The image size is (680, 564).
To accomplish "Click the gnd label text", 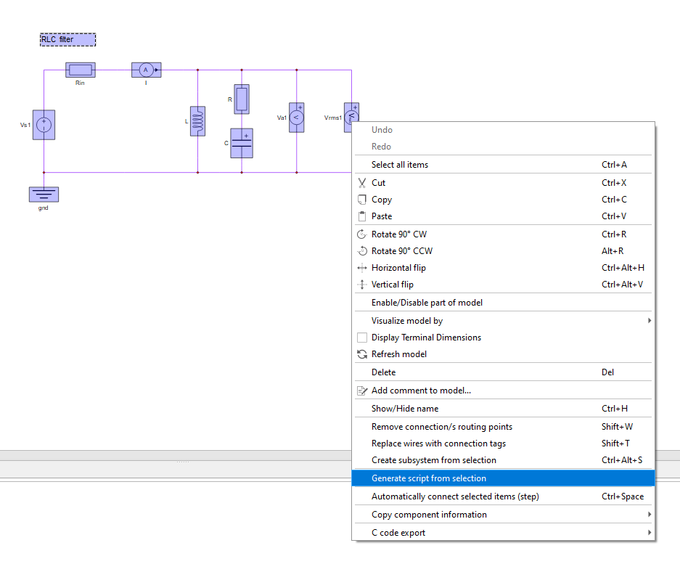I will (x=44, y=208).
